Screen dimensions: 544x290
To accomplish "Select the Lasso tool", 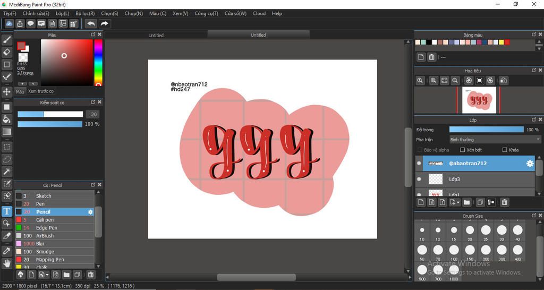I will tap(6, 159).
